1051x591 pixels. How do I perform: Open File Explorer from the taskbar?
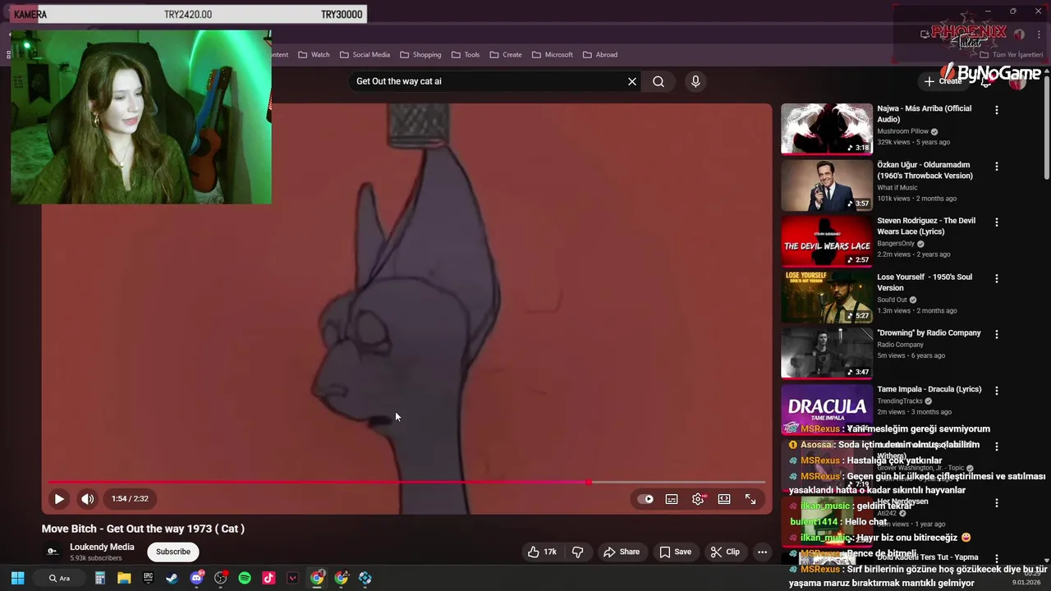[124, 578]
